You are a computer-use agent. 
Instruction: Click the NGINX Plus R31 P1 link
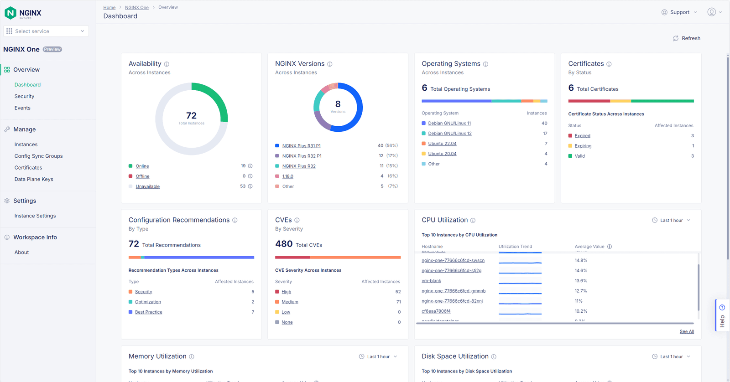(301, 146)
